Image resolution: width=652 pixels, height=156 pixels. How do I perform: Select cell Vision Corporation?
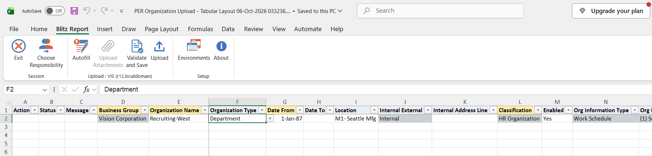pyautogui.click(x=123, y=119)
